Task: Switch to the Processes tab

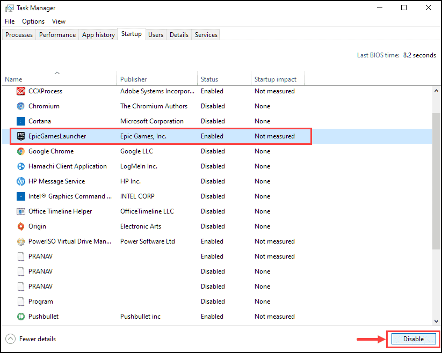Action: pos(19,35)
